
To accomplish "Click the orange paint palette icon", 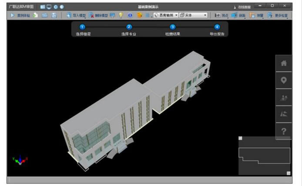I will [x=139, y=15].
